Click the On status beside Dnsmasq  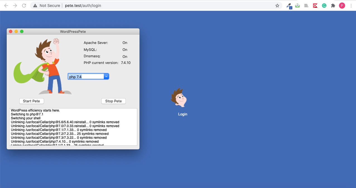(x=125, y=57)
